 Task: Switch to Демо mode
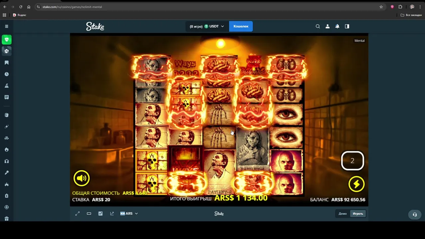coord(343,214)
